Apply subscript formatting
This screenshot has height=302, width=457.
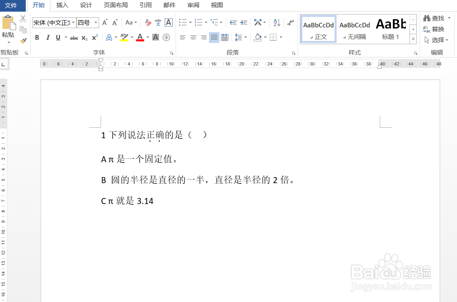pos(85,37)
